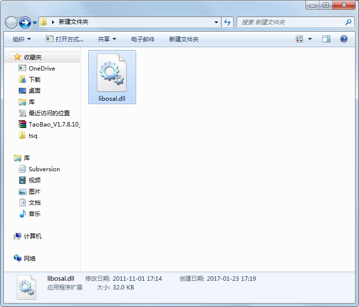Open 最近访问的位置 in the sidebar
Viewport: 359px width, 307px height.
pos(49,113)
